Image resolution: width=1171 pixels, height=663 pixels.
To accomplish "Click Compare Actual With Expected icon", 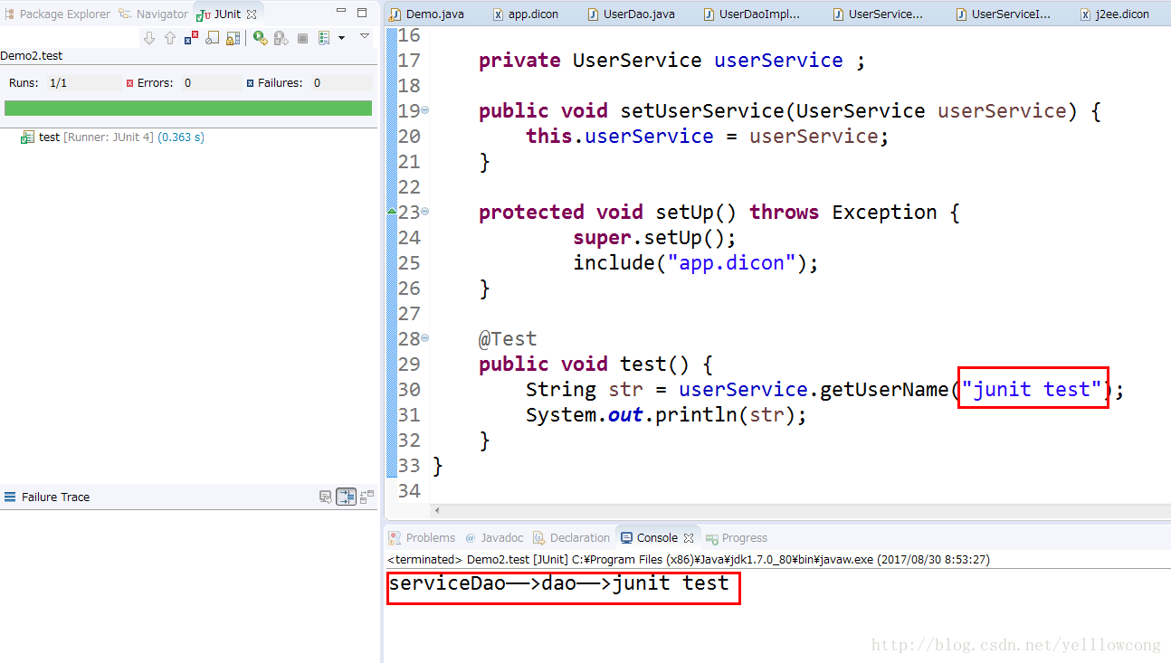I will (x=367, y=497).
